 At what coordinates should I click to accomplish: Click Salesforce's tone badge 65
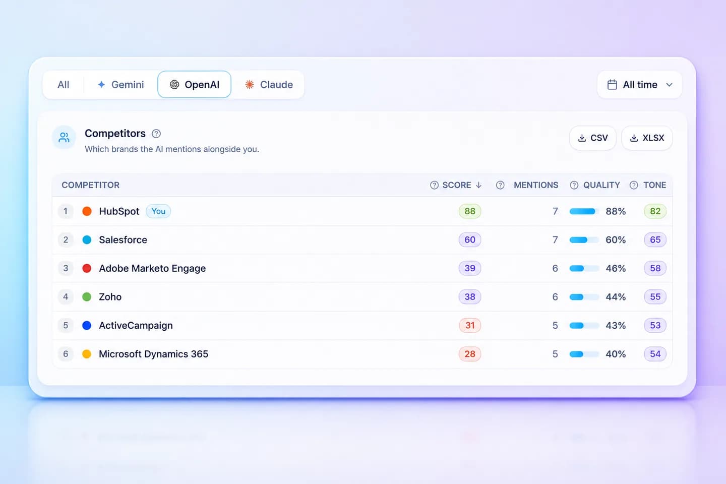coord(655,240)
